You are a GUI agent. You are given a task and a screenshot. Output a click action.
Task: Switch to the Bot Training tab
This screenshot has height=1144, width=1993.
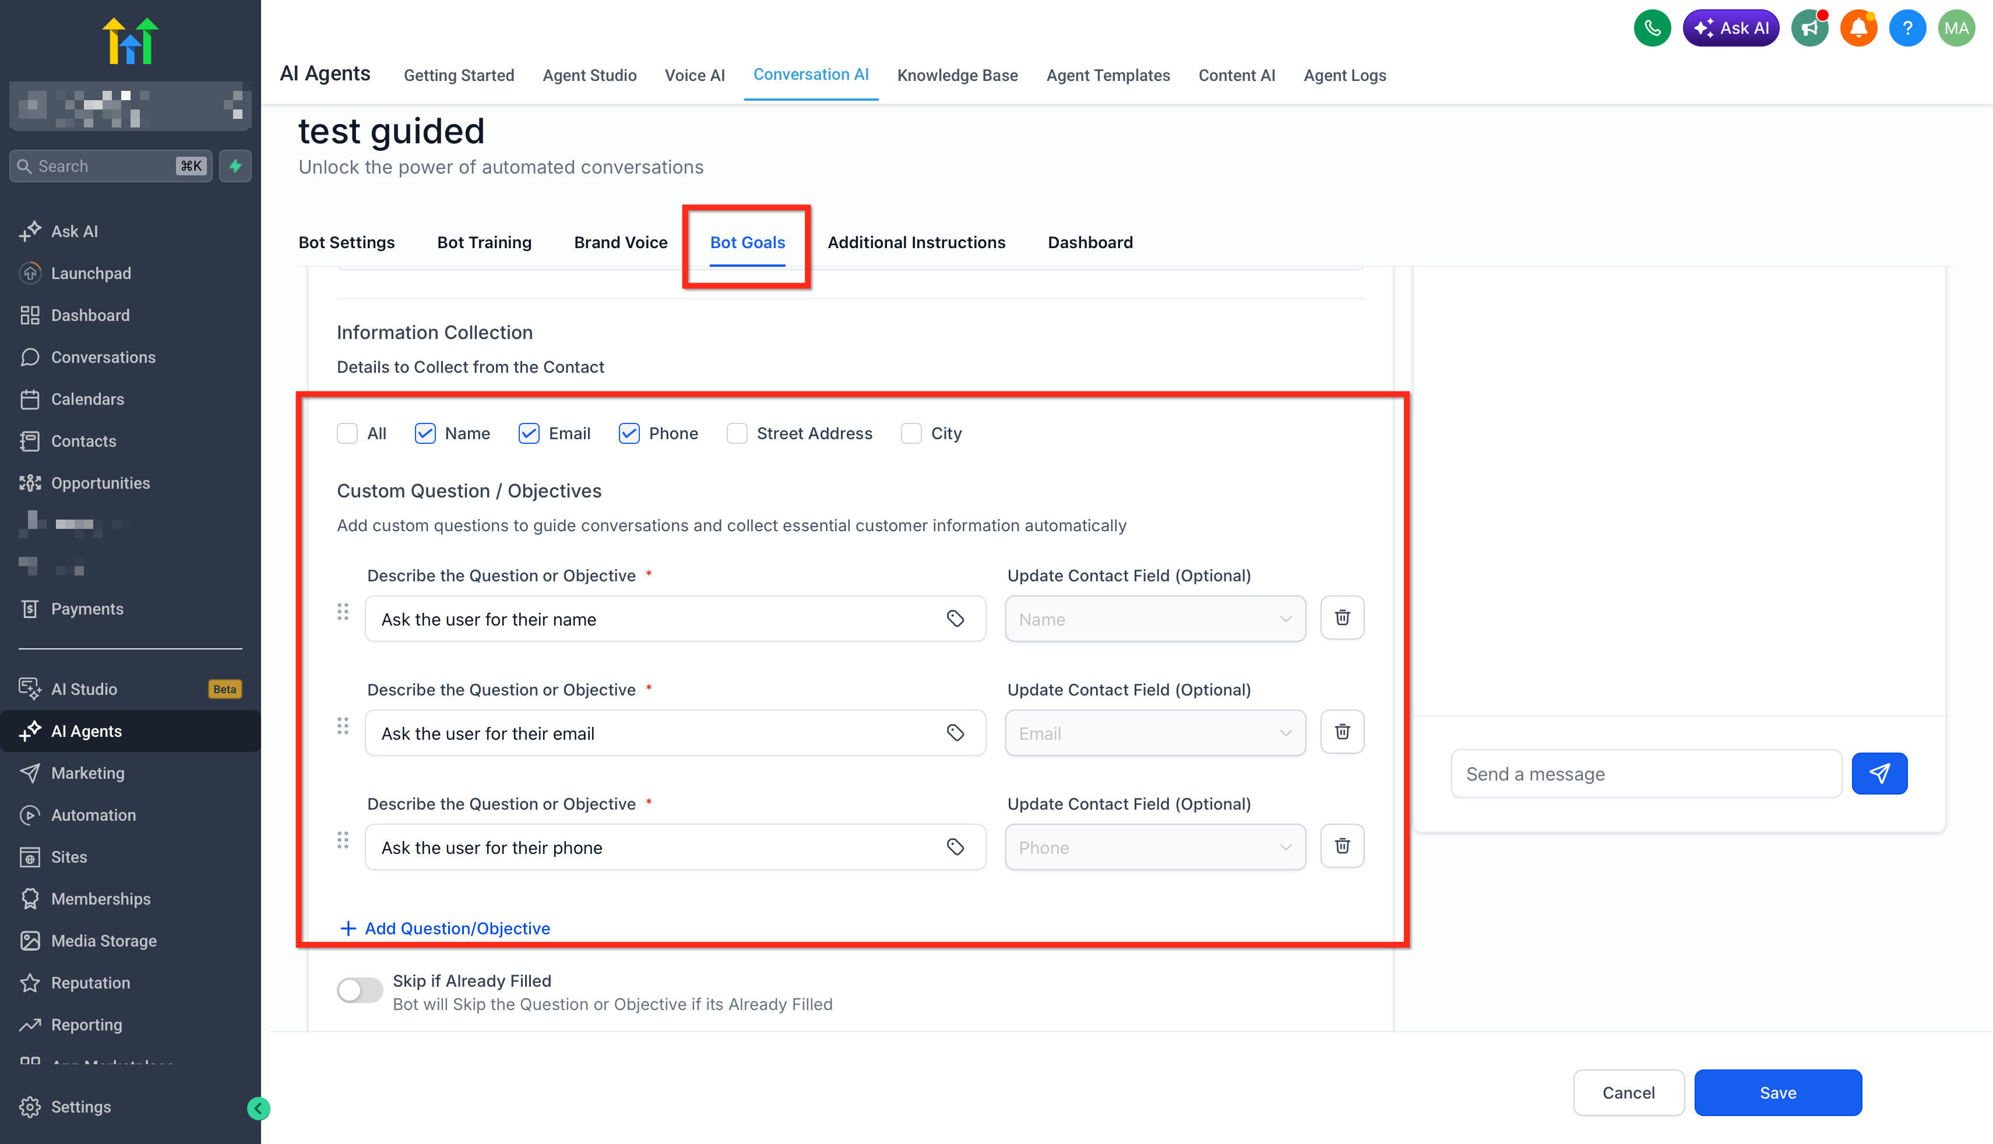tap(484, 242)
